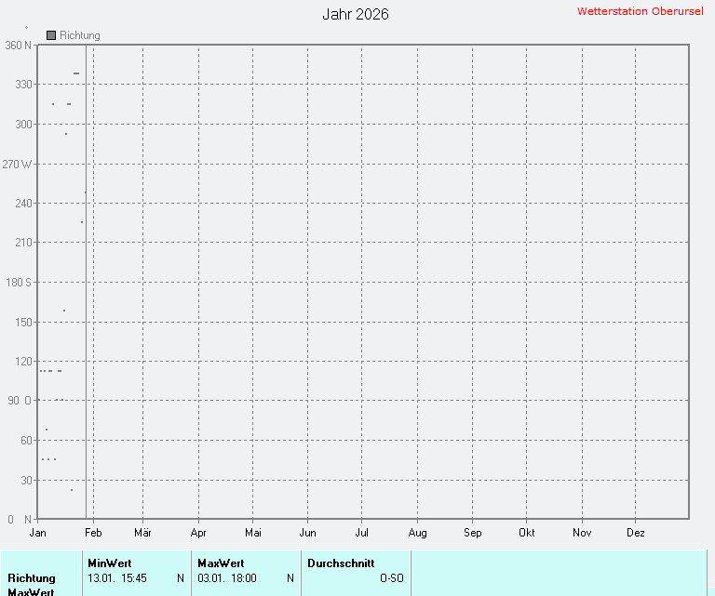
Task: Click the '90 O' y-axis label
Action: click(20, 400)
